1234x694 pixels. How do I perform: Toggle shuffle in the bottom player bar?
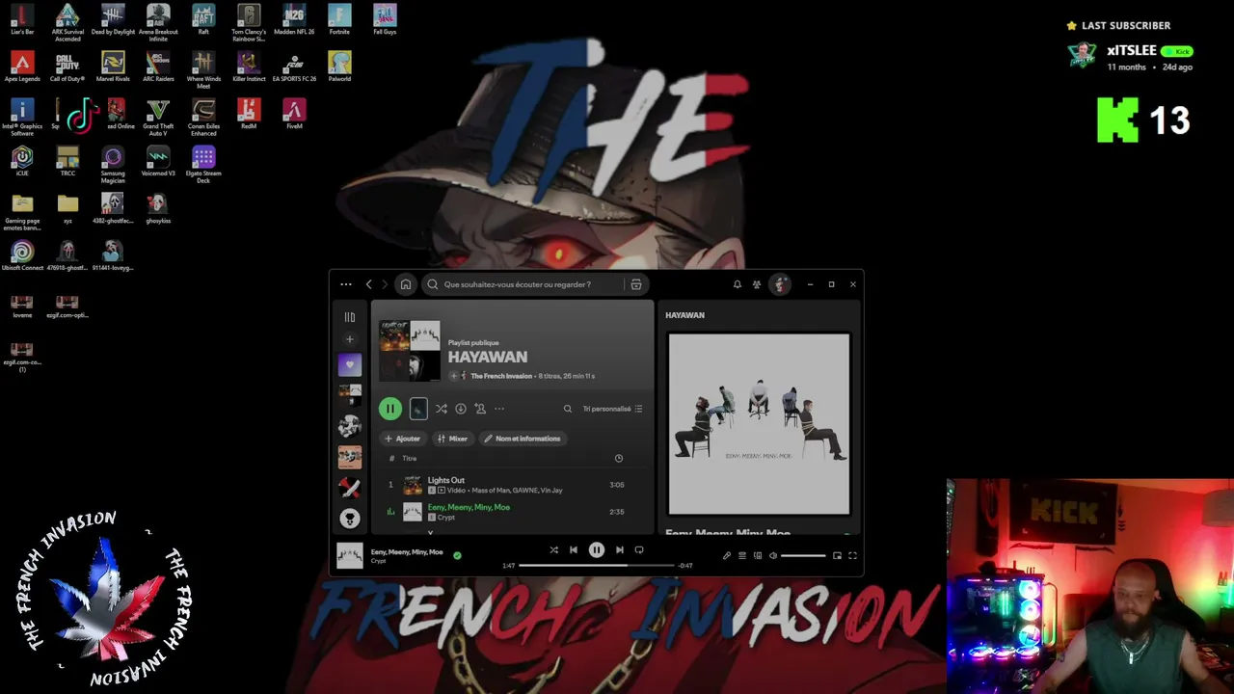pyautogui.click(x=553, y=549)
